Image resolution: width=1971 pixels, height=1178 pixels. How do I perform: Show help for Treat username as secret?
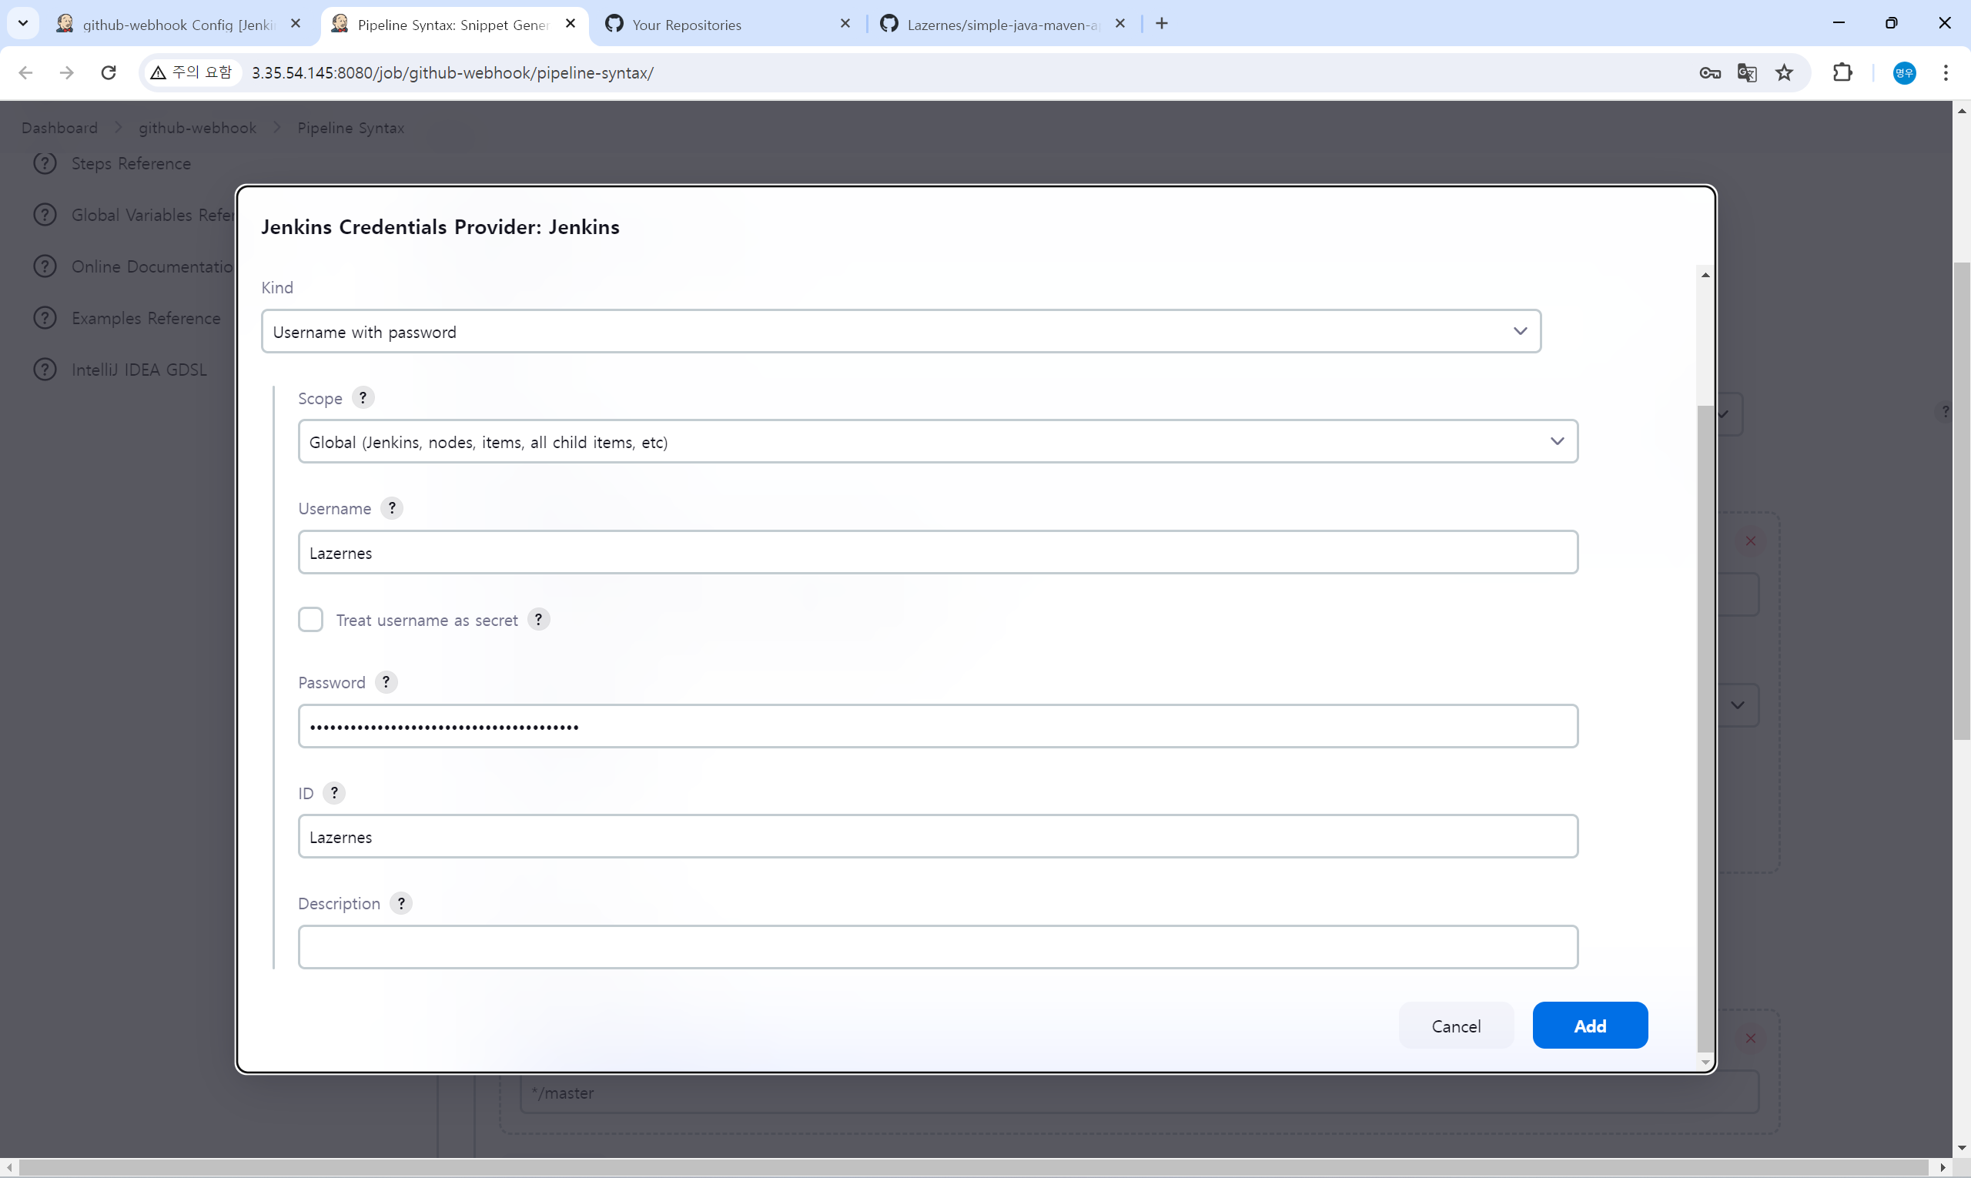[x=538, y=619]
